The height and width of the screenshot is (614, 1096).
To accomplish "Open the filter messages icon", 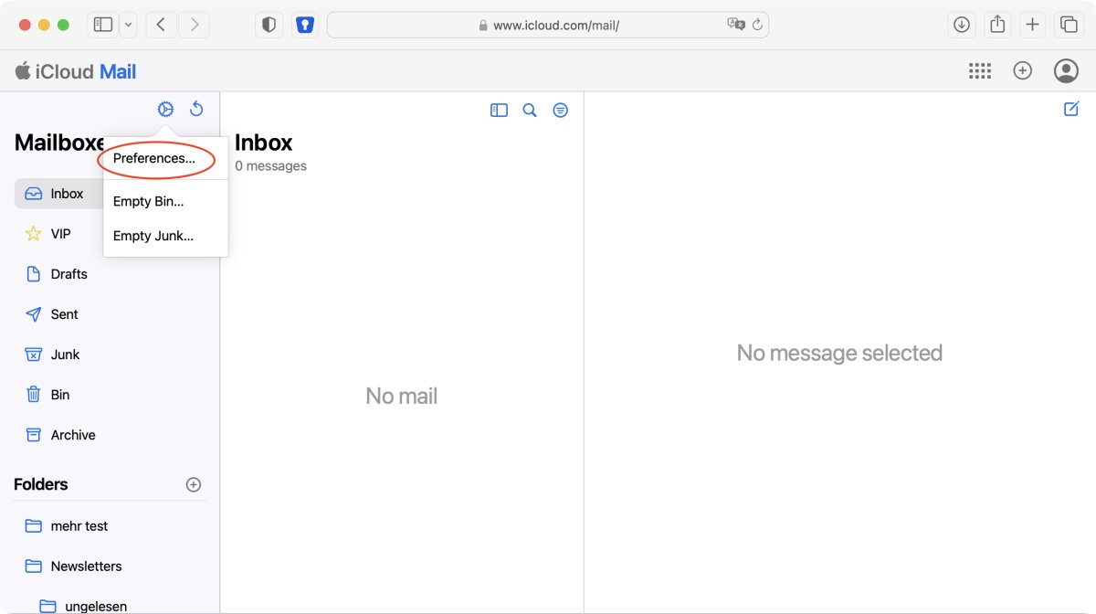I will pos(560,110).
